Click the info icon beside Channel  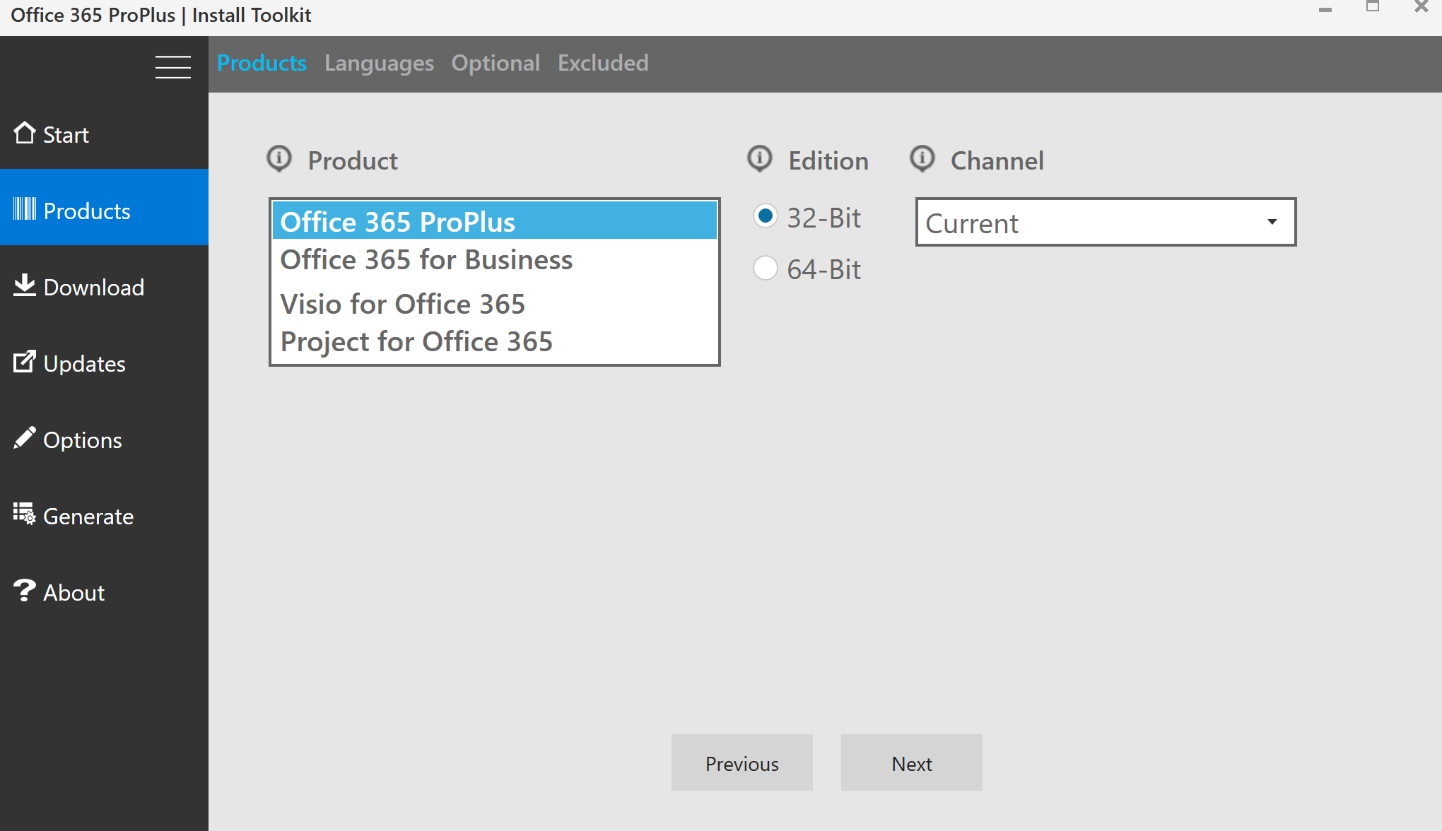pyautogui.click(x=922, y=159)
